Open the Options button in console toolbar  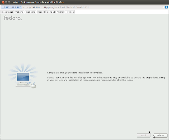(x=19, y=12)
